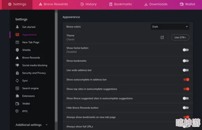Toggle Show top sites in autocomplete suggestions
This screenshot has height=130, width=202.
coord(186,89)
